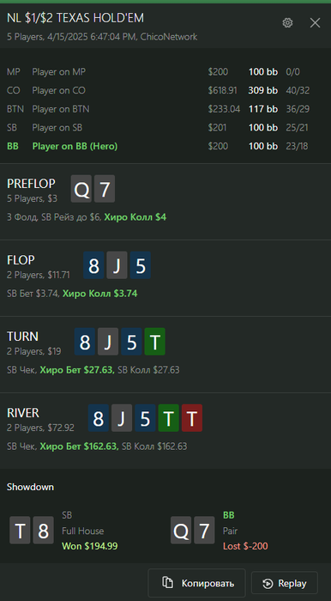Click the Won $194.99 result text

pyautogui.click(x=90, y=546)
